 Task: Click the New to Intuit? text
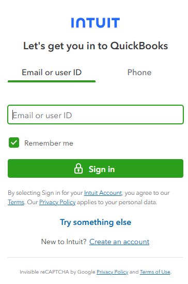tap(64, 242)
